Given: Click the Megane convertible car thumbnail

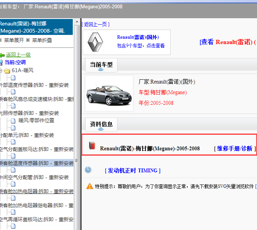Looking at the screenshot, I should point(109,94).
